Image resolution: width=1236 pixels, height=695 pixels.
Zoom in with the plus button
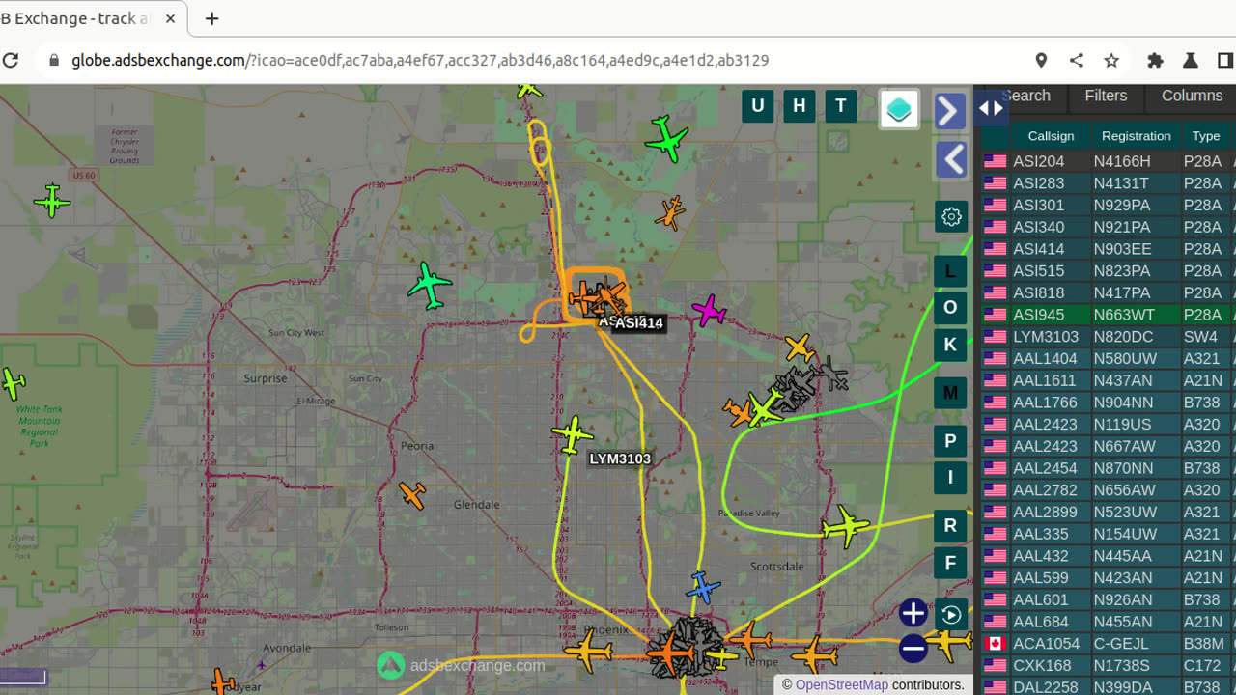[913, 613]
